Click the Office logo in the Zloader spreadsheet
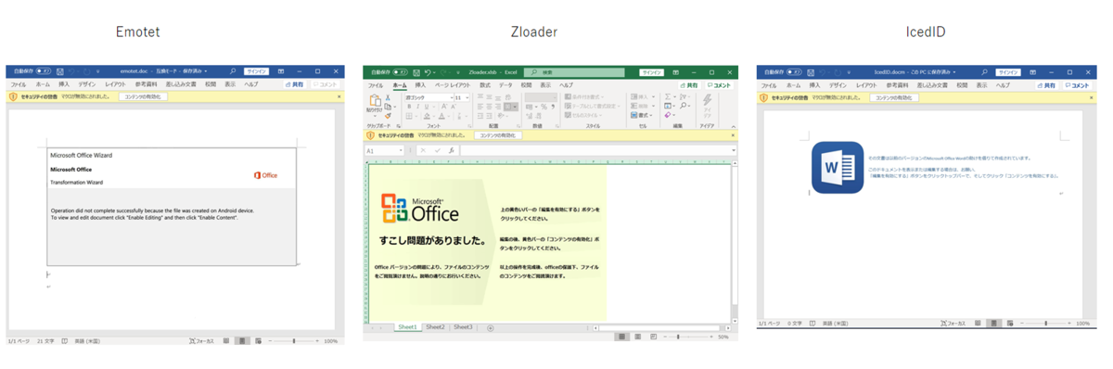The height and width of the screenshot is (369, 1113). pos(420,210)
